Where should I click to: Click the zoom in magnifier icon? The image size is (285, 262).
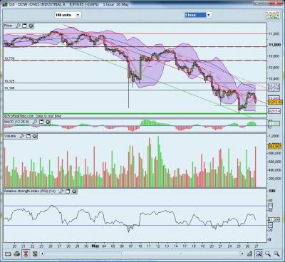[276, 254]
